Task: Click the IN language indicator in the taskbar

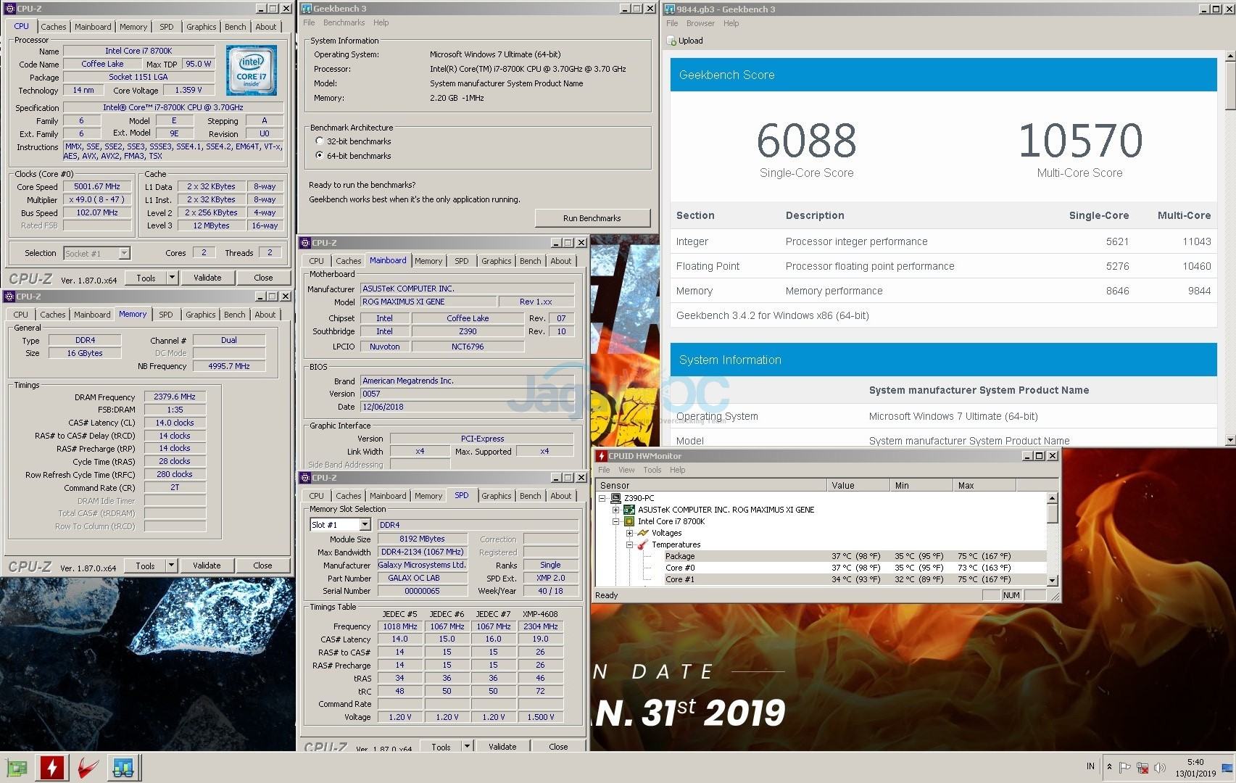Action: click(x=1090, y=766)
